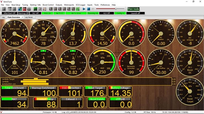Click the bright green icon before the play button
The image size is (204, 114).
coord(78,9)
